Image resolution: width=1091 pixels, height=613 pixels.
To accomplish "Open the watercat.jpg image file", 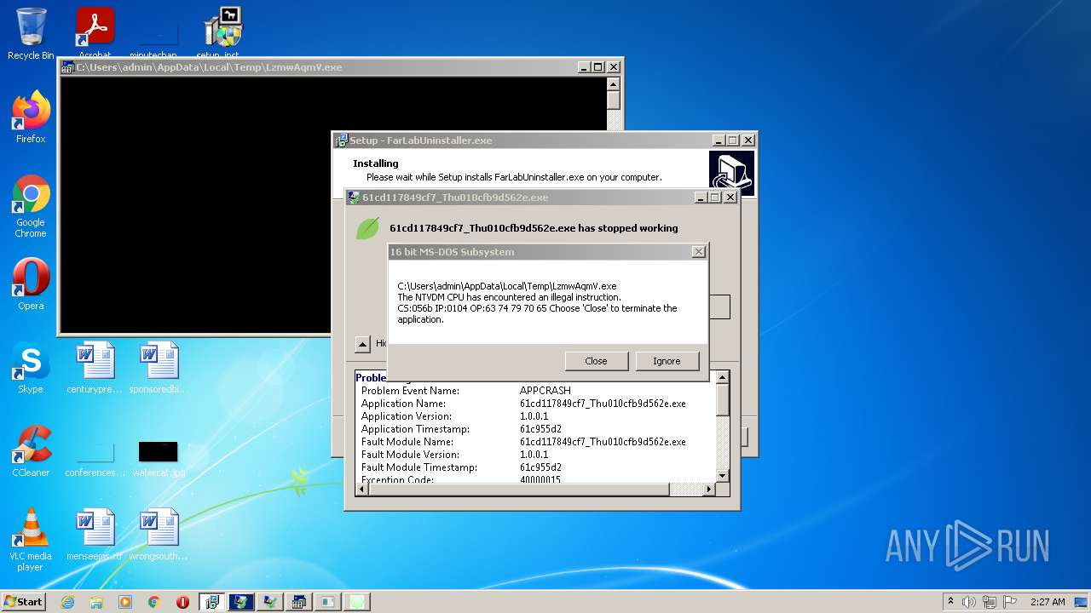I will tap(159, 460).
